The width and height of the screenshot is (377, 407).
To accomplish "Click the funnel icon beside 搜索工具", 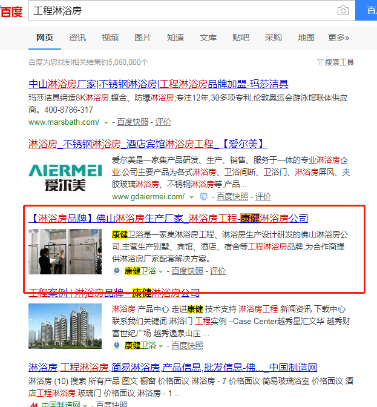I will (320, 62).
